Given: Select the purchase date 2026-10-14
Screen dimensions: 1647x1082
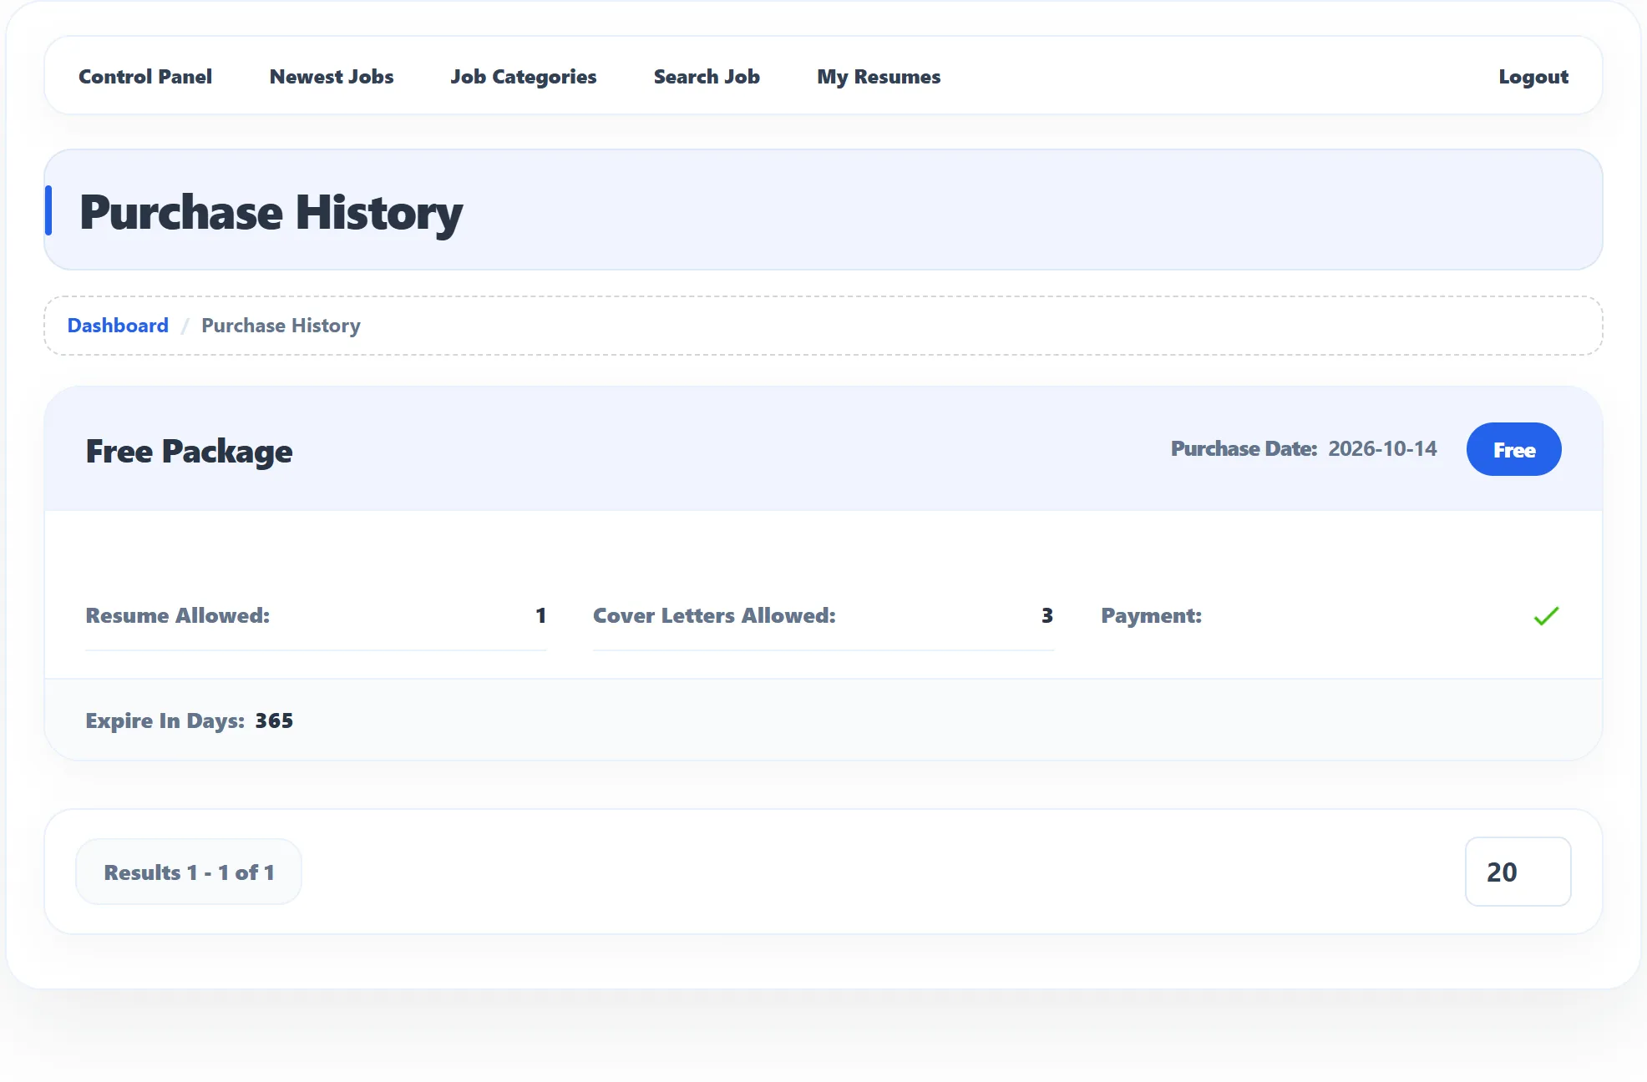Looking at the screenshot, I should (1382, 449).
